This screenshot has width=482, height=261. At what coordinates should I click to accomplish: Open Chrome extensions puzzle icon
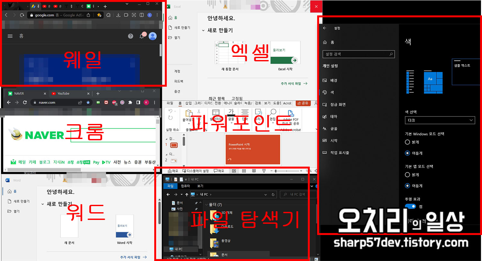pyautogui.click(x=130, y=102)
